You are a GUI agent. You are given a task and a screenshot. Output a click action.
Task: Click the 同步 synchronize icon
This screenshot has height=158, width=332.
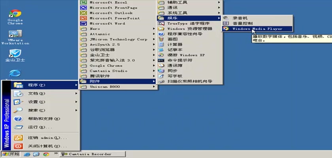[x=161, y=71]
